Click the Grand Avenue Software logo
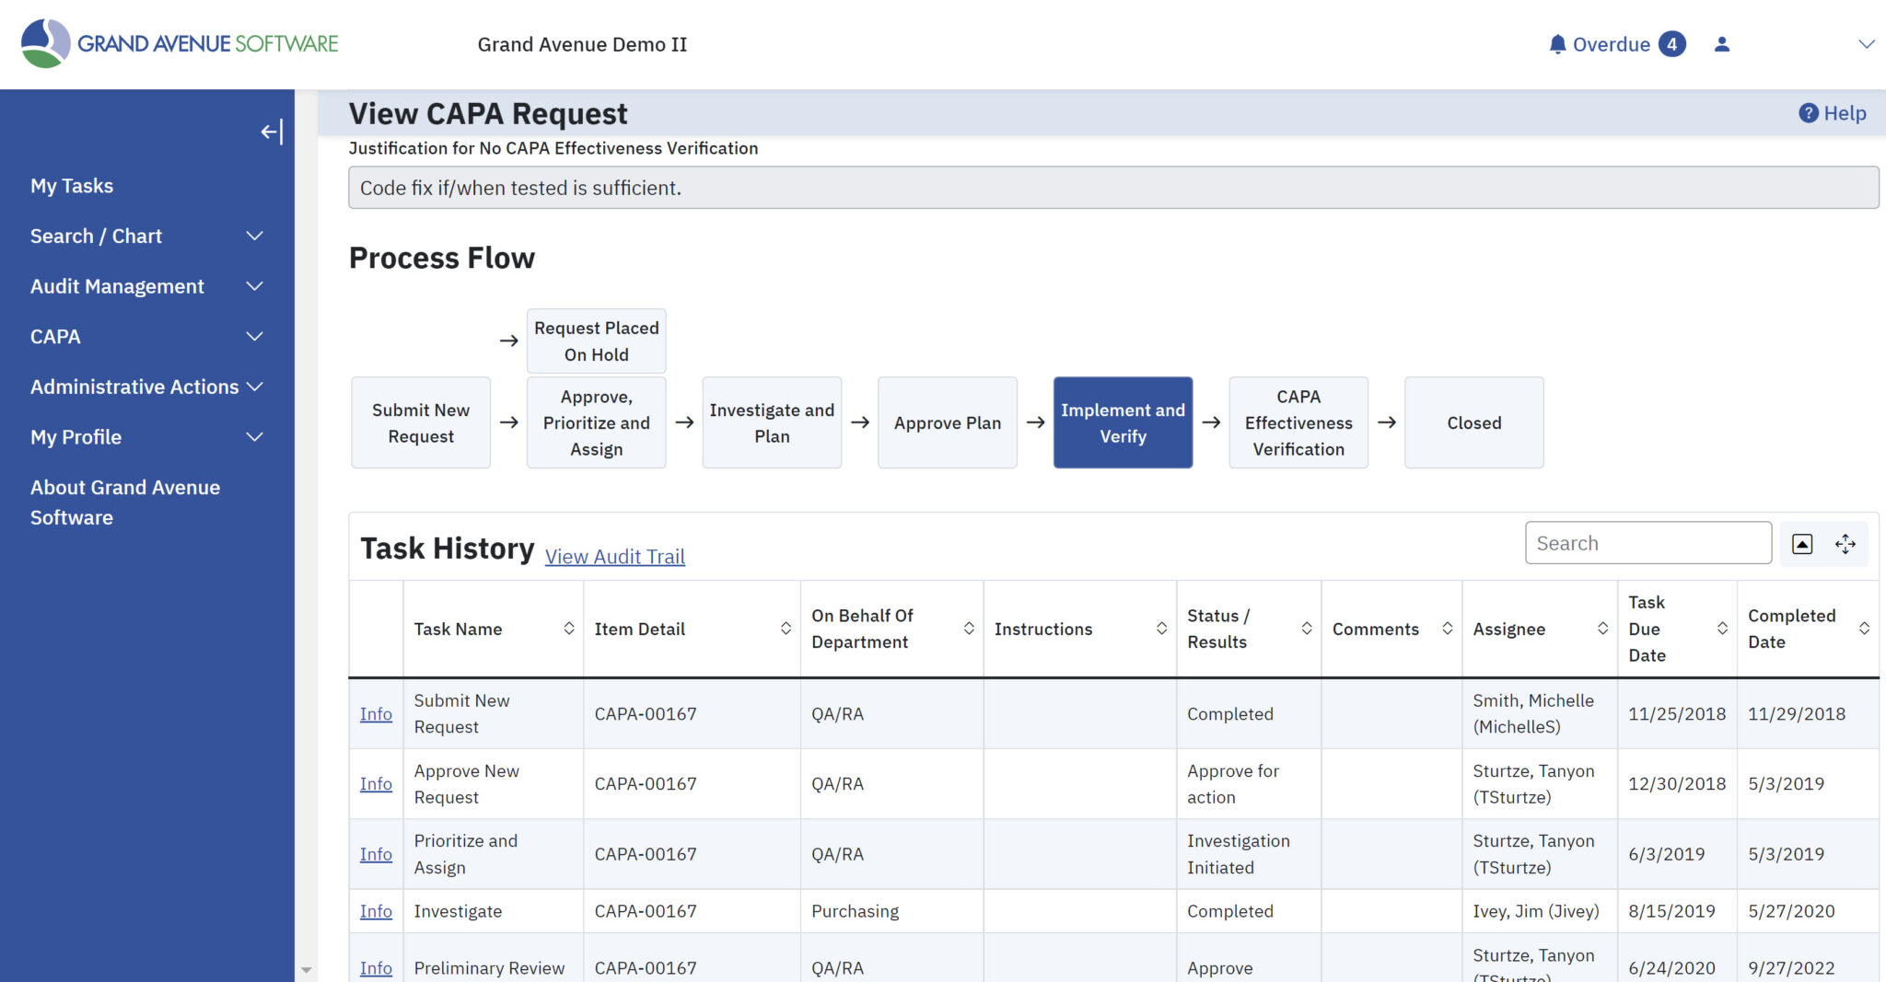This screenshot has width=1886, height=982. coord(180,42)
